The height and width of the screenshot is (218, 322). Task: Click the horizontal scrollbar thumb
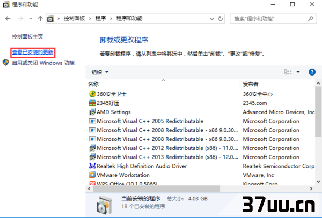[157, 189]
